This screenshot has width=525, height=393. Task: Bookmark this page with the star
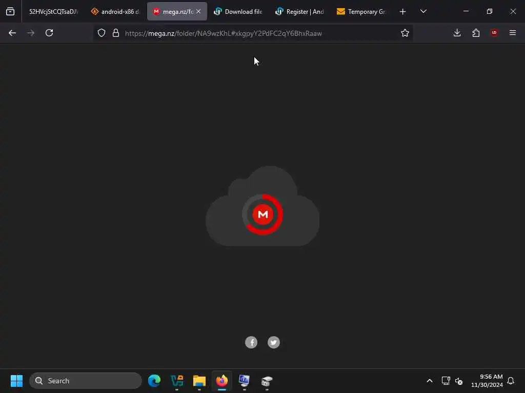click(x=405, y=33)
